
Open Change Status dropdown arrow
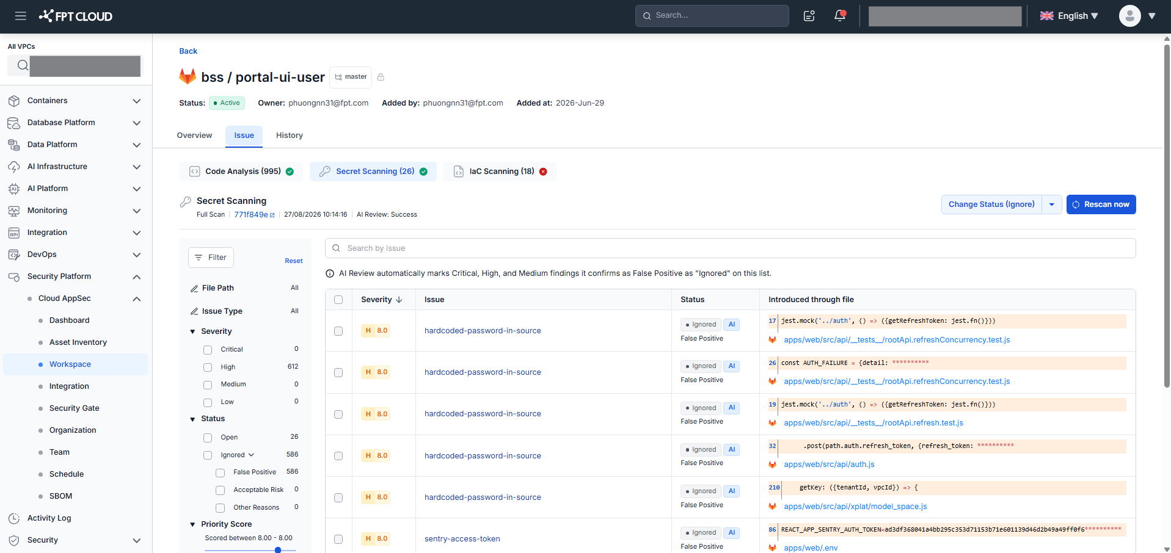1051,204
